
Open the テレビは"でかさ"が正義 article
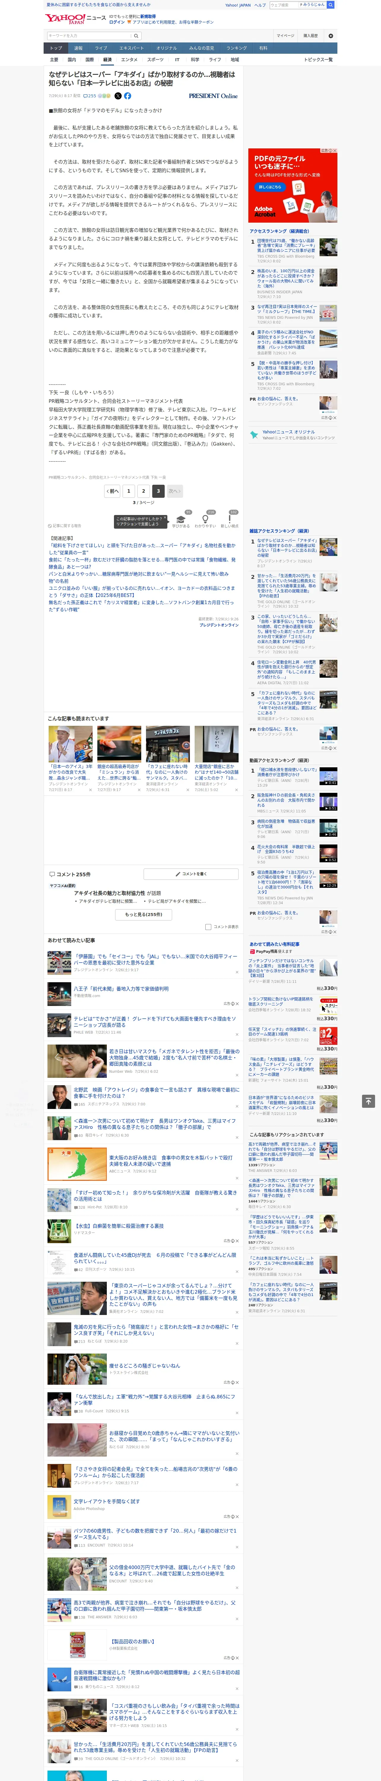(x=154, y=1022)
